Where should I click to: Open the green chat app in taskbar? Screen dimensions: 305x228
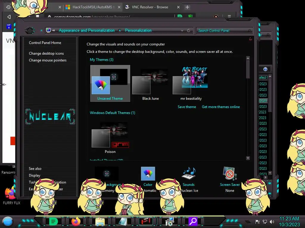(x=53, y=221)
